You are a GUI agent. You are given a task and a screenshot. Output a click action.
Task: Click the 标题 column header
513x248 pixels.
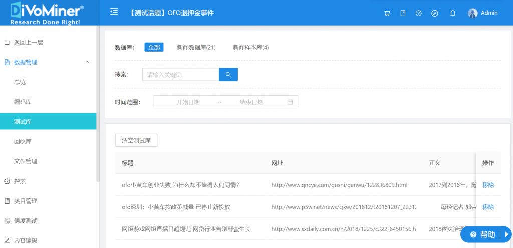pyautogui.click(x=128, y=163)
